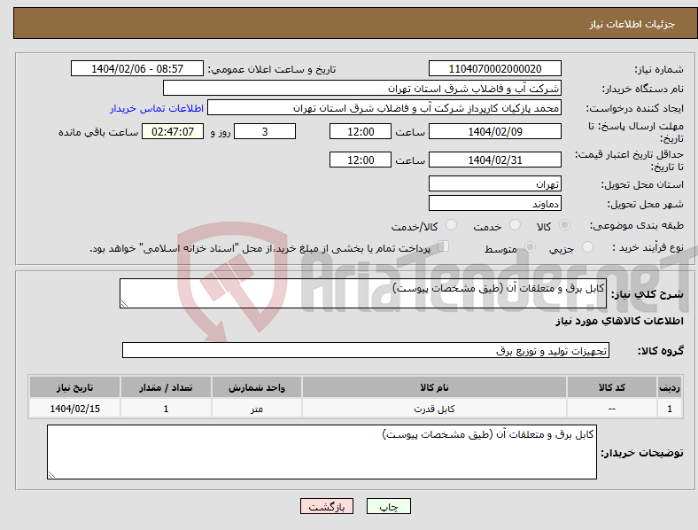Click the واحد شمارش column header
Screen dimensions: 698x530
tap(257, 387)
